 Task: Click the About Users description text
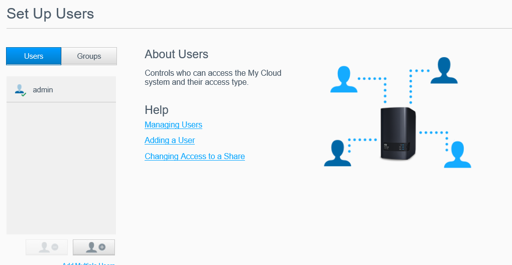(213, 77)
